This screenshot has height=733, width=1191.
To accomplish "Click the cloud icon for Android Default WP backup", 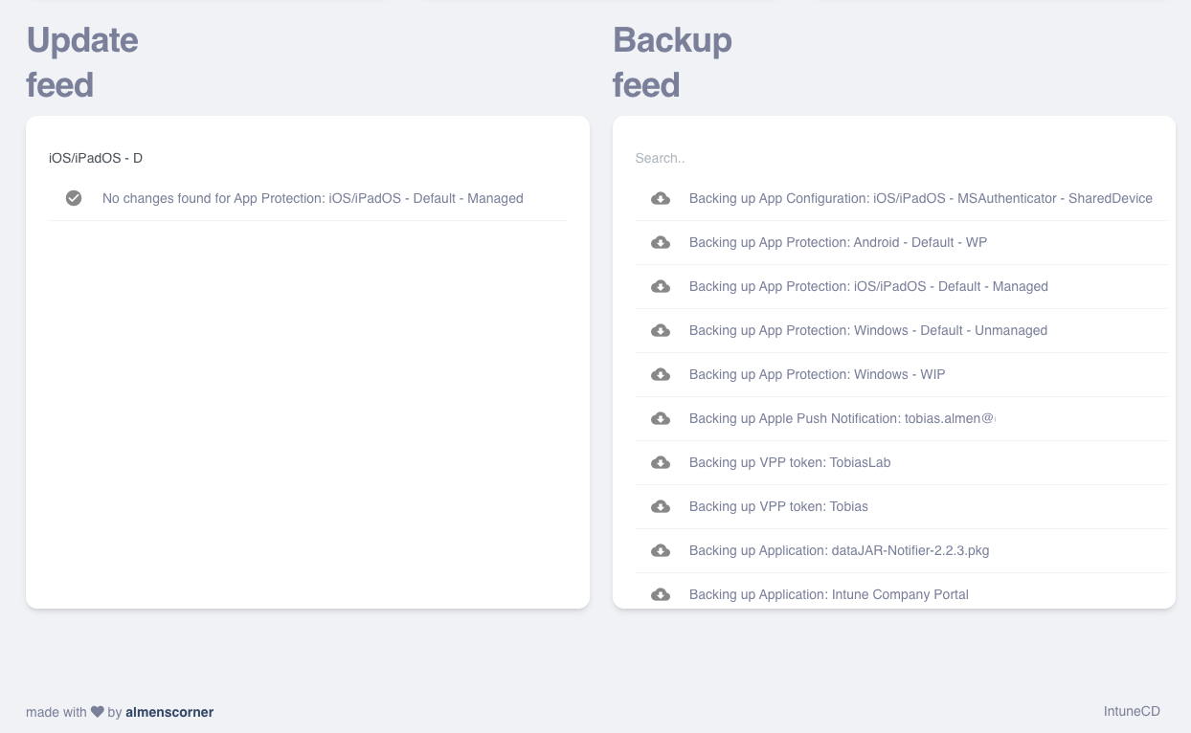I will point(661,242).
